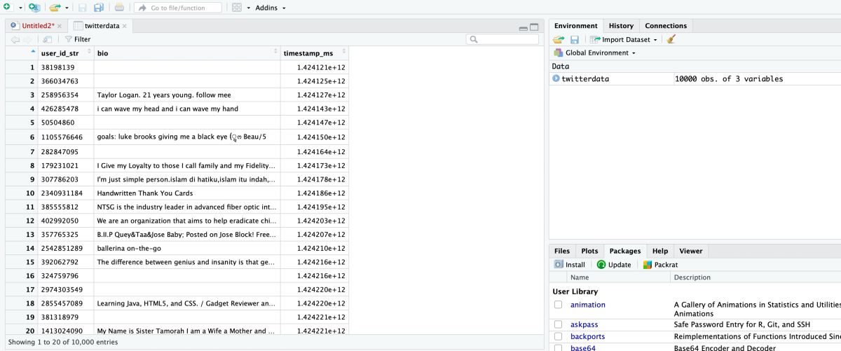Viewport: 841px width, 351px height.
Task: Switch to the Viewer tab
Action: click(690, 251)
